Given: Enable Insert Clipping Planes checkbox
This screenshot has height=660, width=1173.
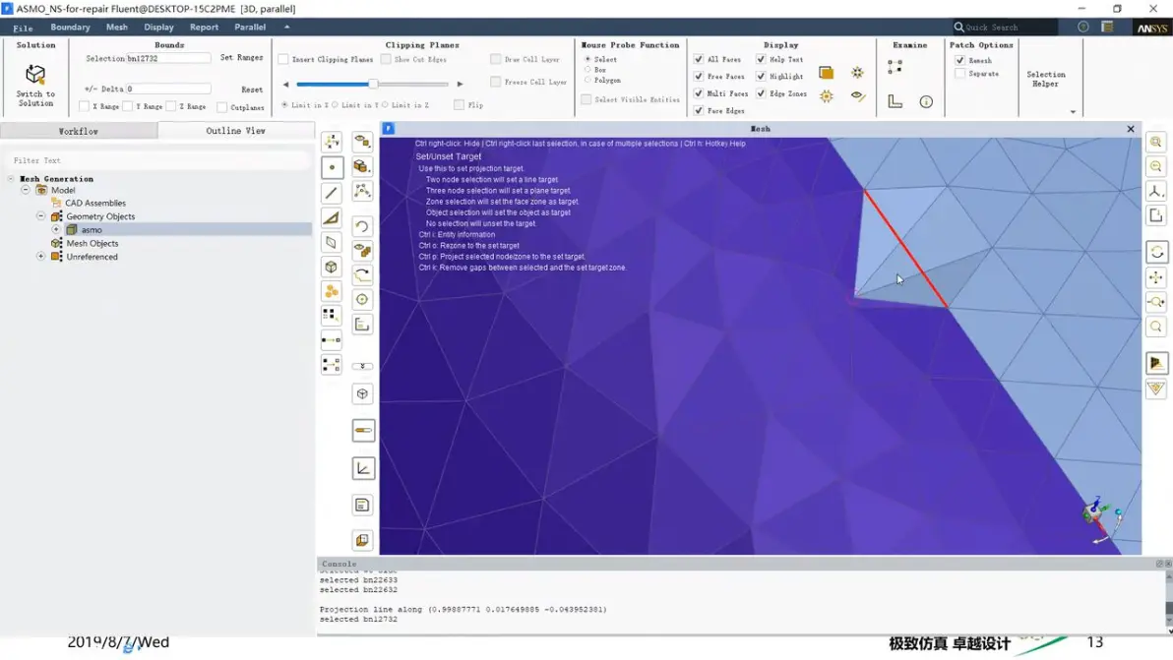Looking at the screenshot, I should (283, 59).
